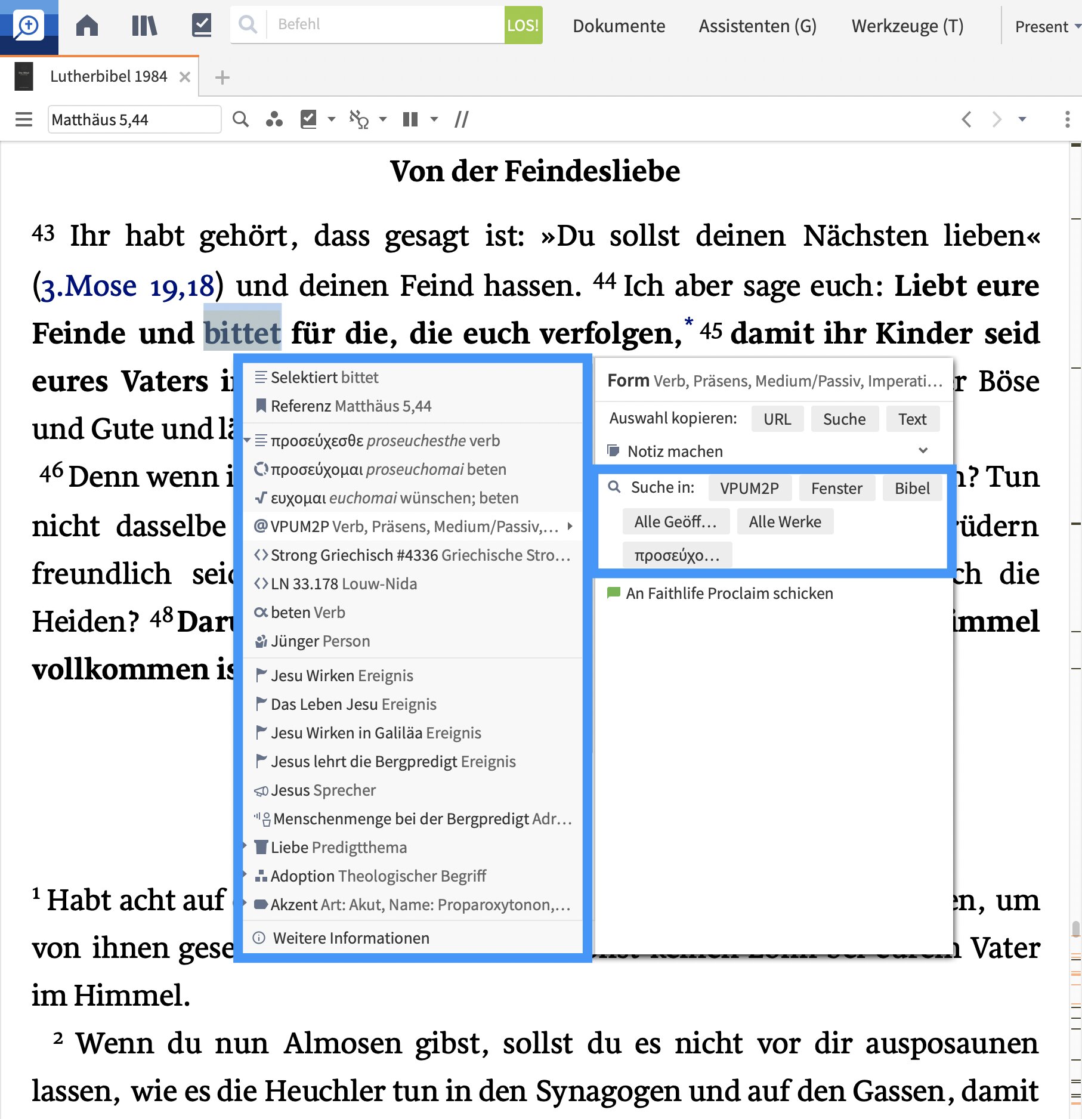The height and width of the screenshot is (1119, 1082).
Task: Open the navigation history dropdown arrow
Action: (x=1022, y=119)
